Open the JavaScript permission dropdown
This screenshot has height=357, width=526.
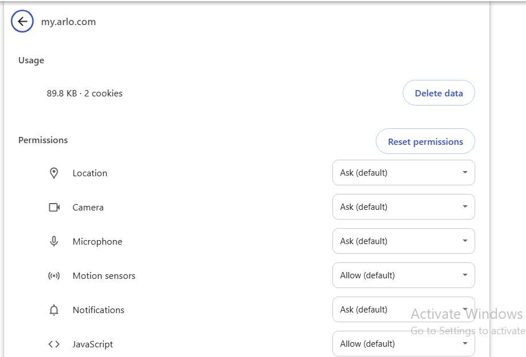click(404, 343)
